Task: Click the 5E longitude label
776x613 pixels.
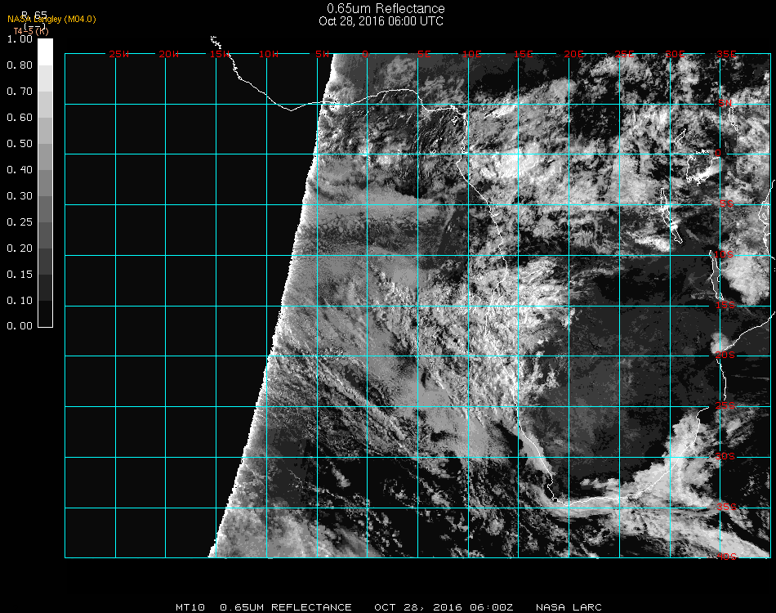Action: 424,54
